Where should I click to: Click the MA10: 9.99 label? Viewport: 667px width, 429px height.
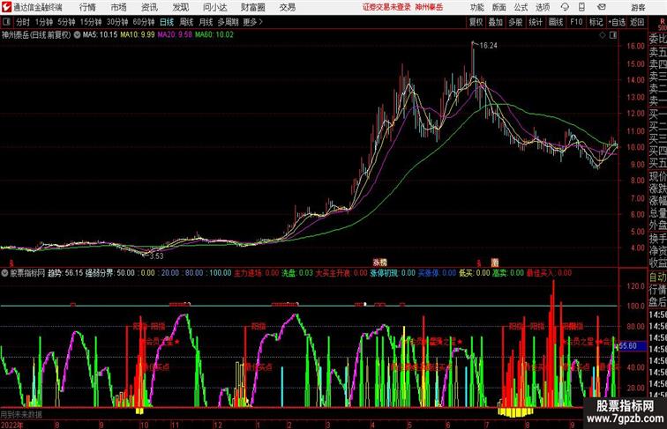pyautogui.click(x=138, y=35)
